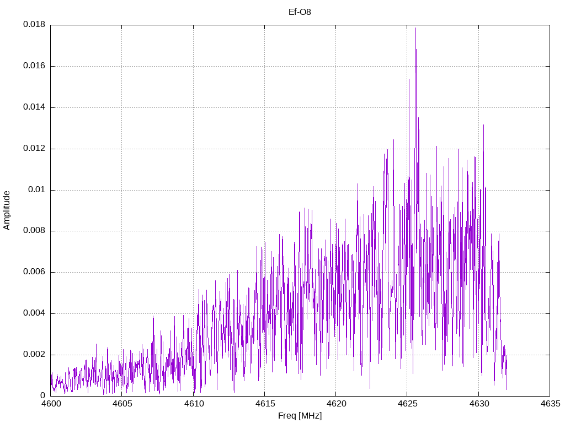Click the y-axis tick label 0.002

tap(34, 354)
